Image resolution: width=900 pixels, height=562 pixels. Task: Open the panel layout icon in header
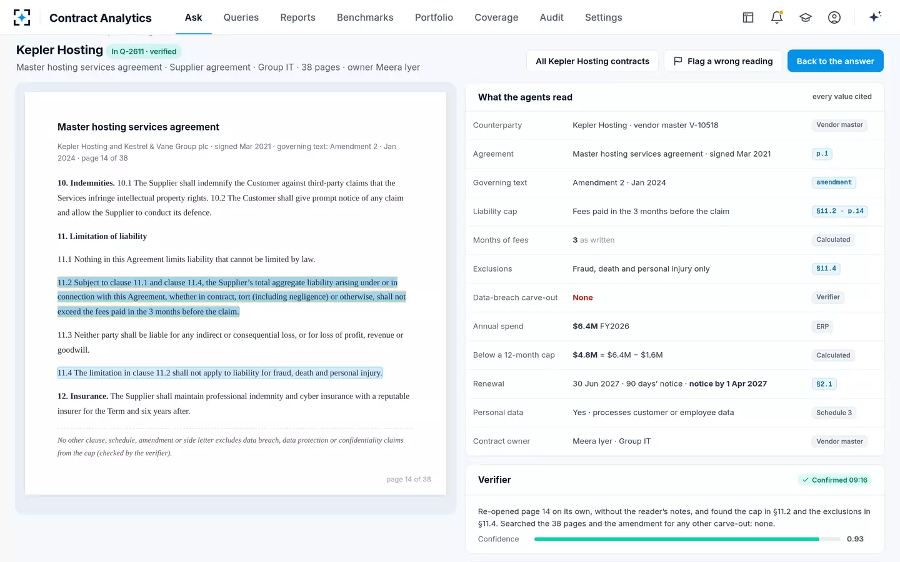coord(748,17)
